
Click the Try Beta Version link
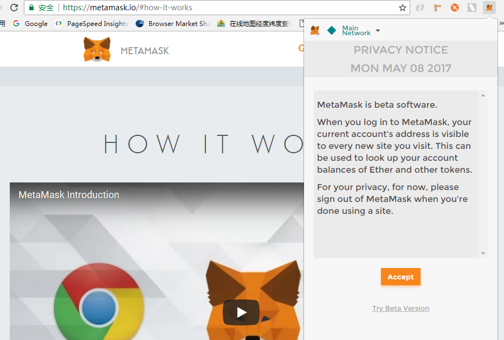click(x=400, y=309)
